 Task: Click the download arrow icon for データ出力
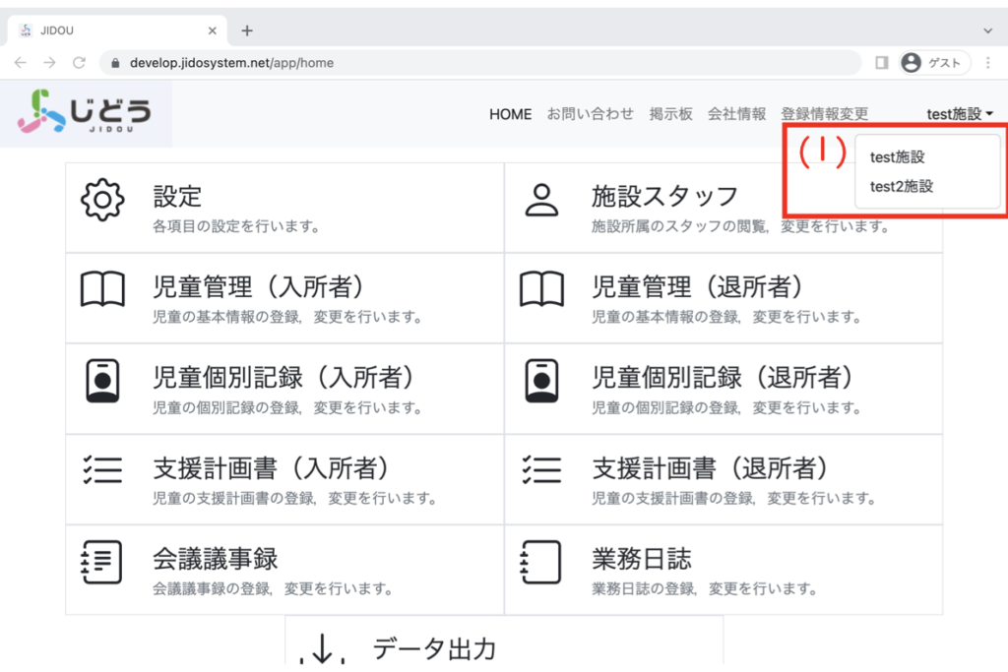coord(324,647)
